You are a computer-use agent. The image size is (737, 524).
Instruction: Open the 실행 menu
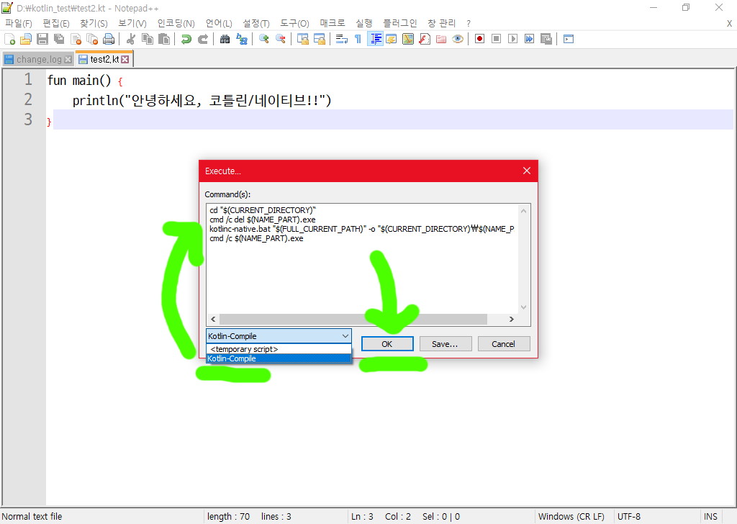(363, 23)
